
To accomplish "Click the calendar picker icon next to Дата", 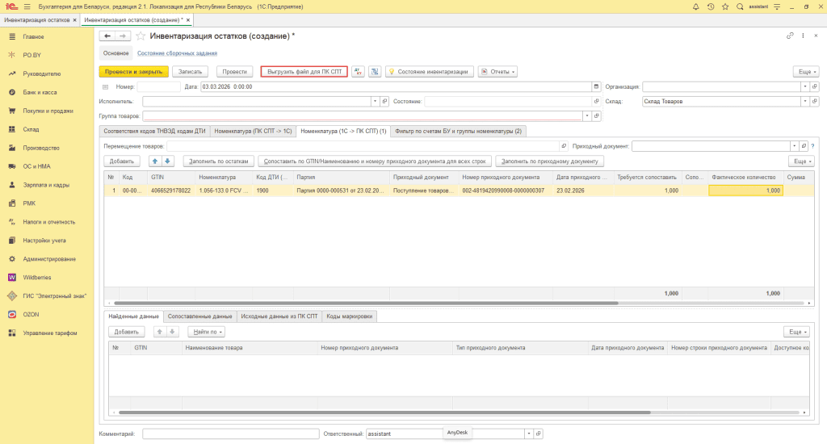I will pos(596,86).
